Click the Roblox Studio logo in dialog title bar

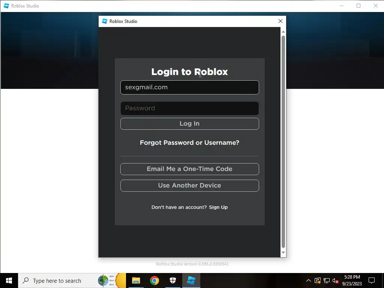(105, 21)
